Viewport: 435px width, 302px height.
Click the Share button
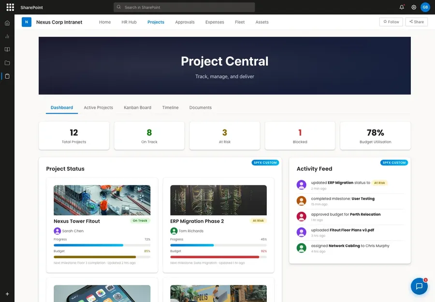(417, 22)
